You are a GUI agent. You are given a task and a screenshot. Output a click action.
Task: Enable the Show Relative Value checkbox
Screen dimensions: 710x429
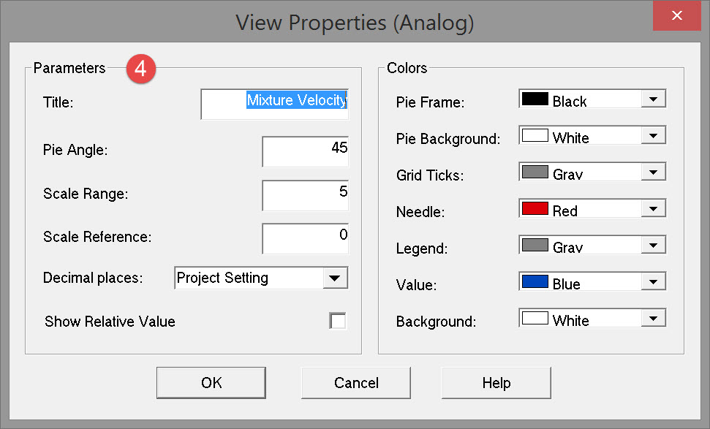pos(338,322)
